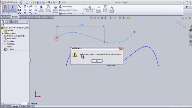Click Linear Sketch Pattern command
Viewport: 192px width, 108px height.
pyautogui.click(x=69, y=10)
